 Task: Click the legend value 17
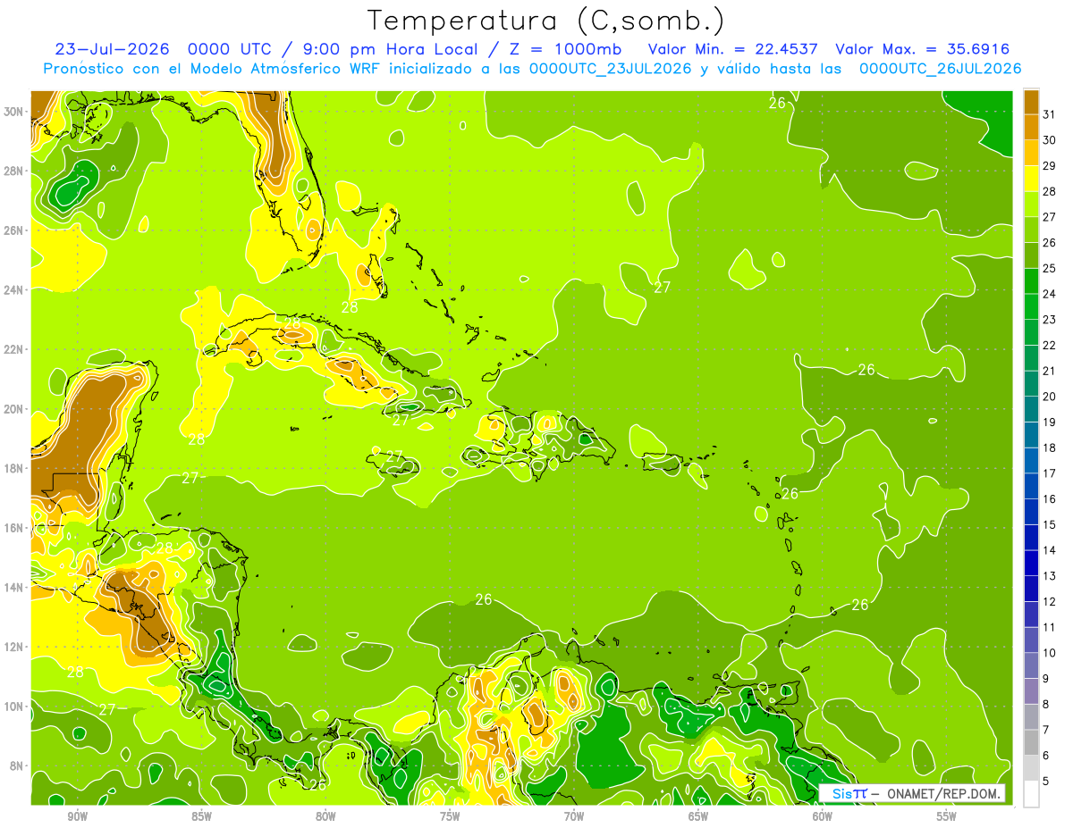(x=1049, y=473)
